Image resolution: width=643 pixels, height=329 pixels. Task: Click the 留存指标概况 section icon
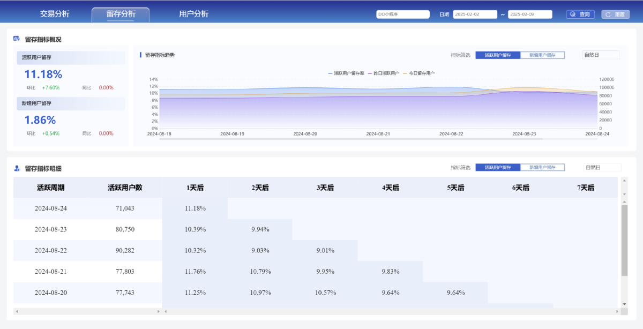(x=17, y=39)
